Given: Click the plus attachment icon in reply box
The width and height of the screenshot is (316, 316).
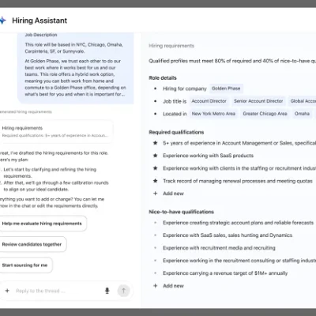Looking at the screenshot, I should [7, 291].
